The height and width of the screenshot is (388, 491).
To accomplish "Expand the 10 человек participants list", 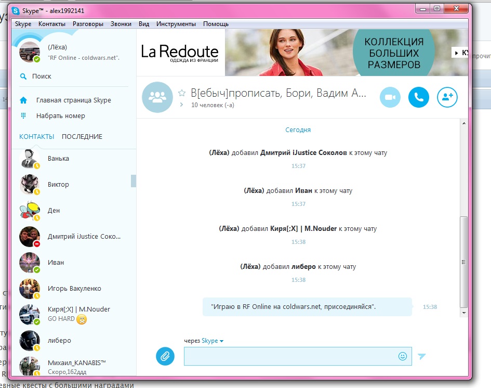I will click(x=182, y=105).
